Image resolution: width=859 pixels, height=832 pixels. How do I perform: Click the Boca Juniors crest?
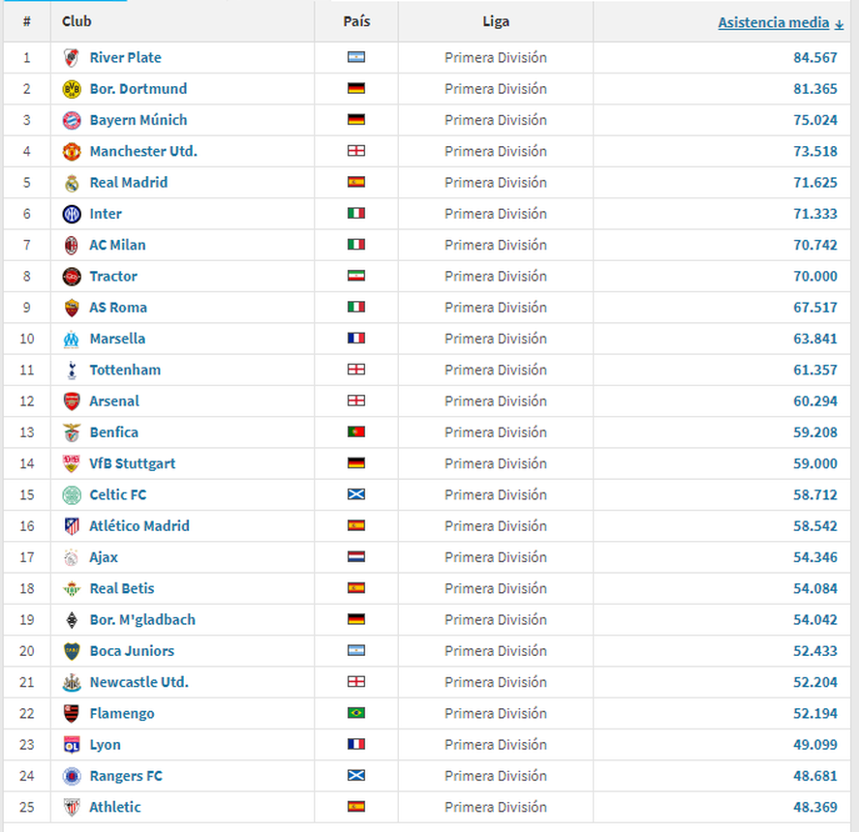[72, 651]
